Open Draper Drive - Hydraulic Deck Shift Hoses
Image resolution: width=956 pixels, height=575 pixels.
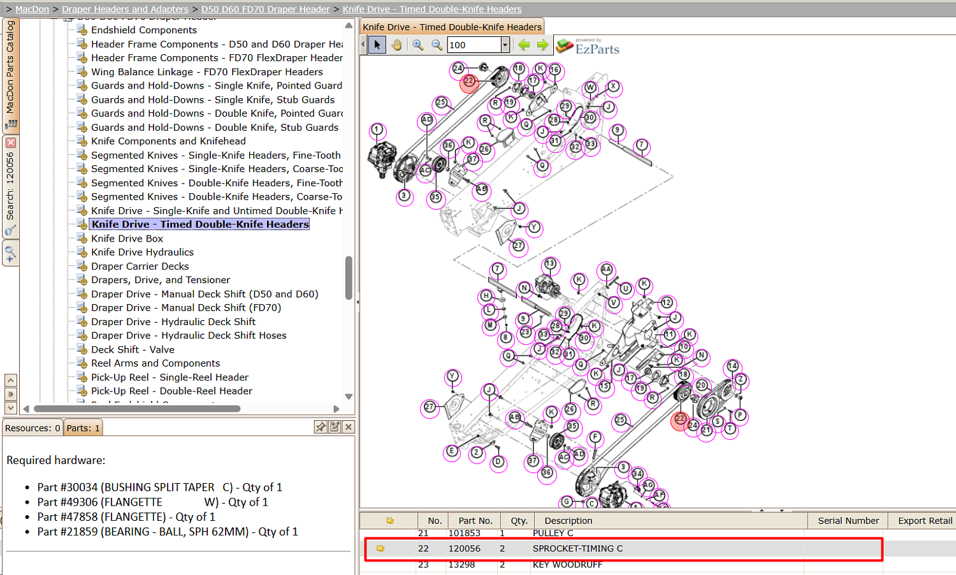[x=189, y=335]
